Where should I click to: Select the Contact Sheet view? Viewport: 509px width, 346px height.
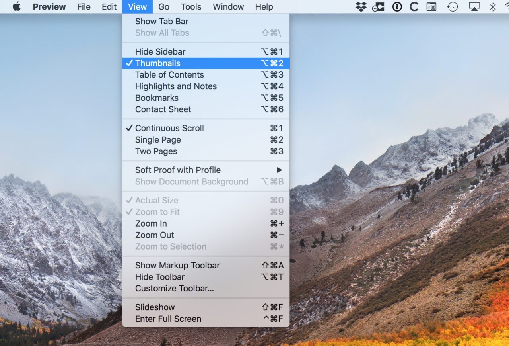point(206,109)
